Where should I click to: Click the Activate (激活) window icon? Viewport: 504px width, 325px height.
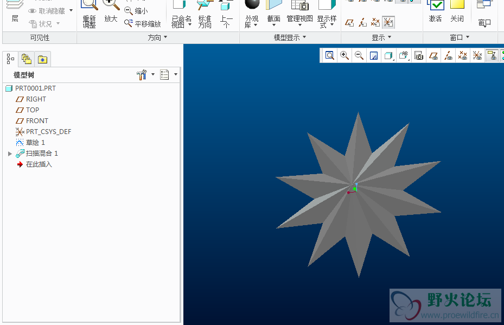pos(435,12)
